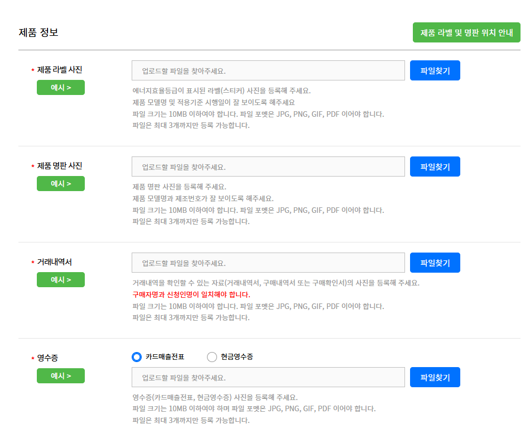This screenshot has height=428, width=530.
Task: Show the 예시 example for 제품 라벨 사진
Action: (x=61, y=88)
